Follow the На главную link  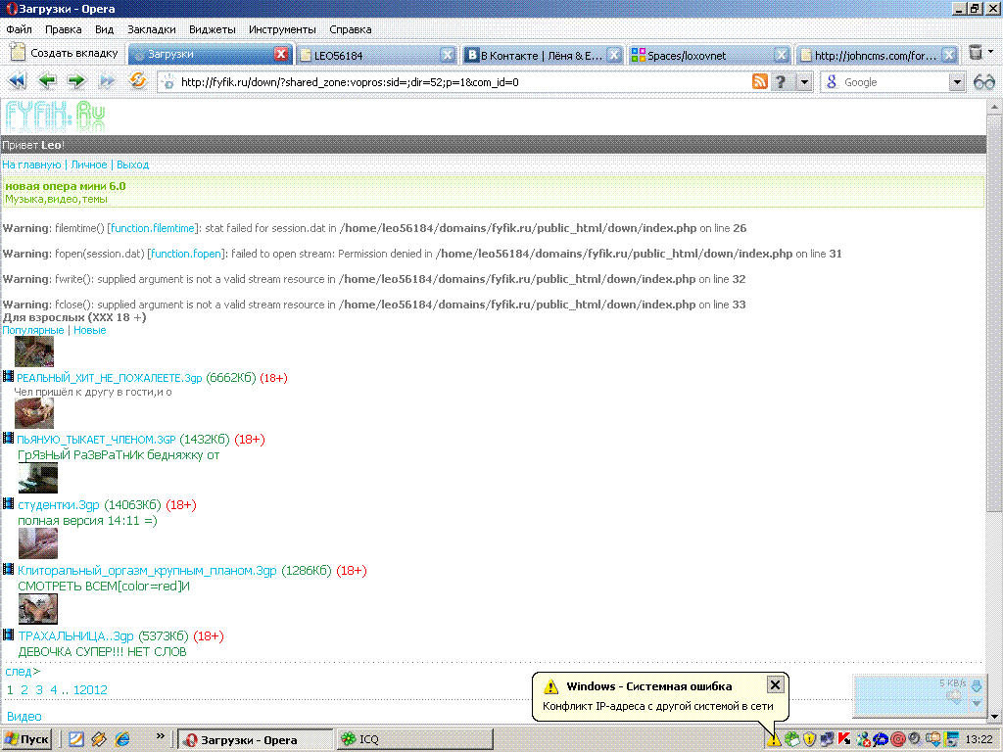coord(31,164)
